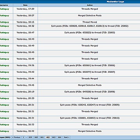Click the split posts entry for TID 25802

[x=90, y=26]
